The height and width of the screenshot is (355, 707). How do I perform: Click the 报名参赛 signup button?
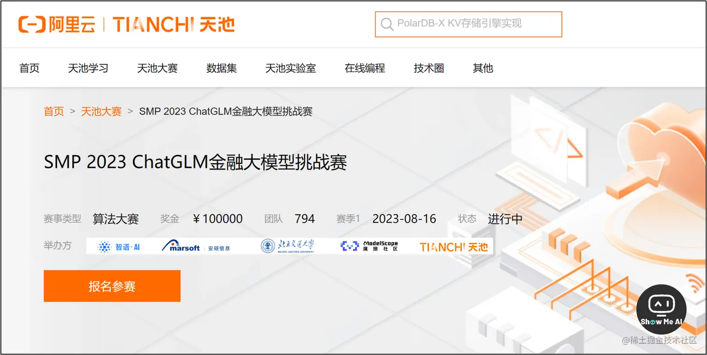112,286
